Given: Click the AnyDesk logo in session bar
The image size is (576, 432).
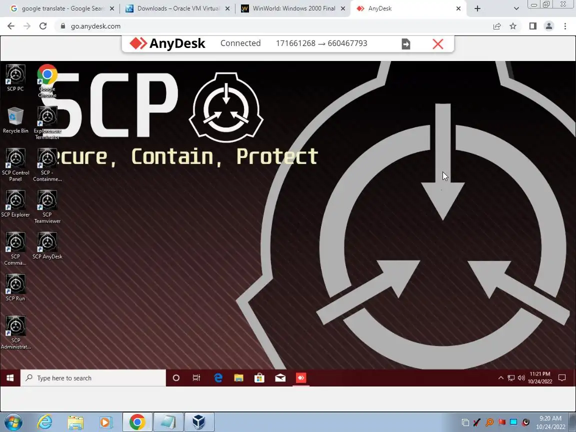Looking at the screenshot, I should point(167,43).
